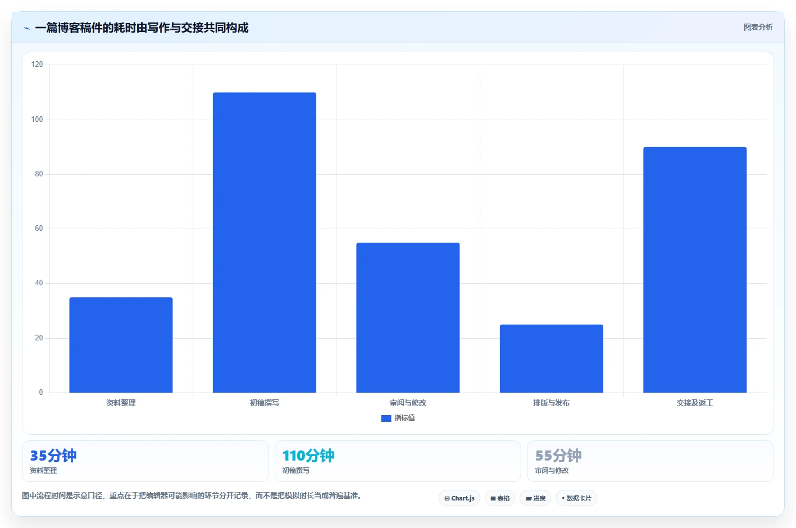The image size is (796, 528).
Task: Click the 80 y-axis tick label
Action: point(39,174)
